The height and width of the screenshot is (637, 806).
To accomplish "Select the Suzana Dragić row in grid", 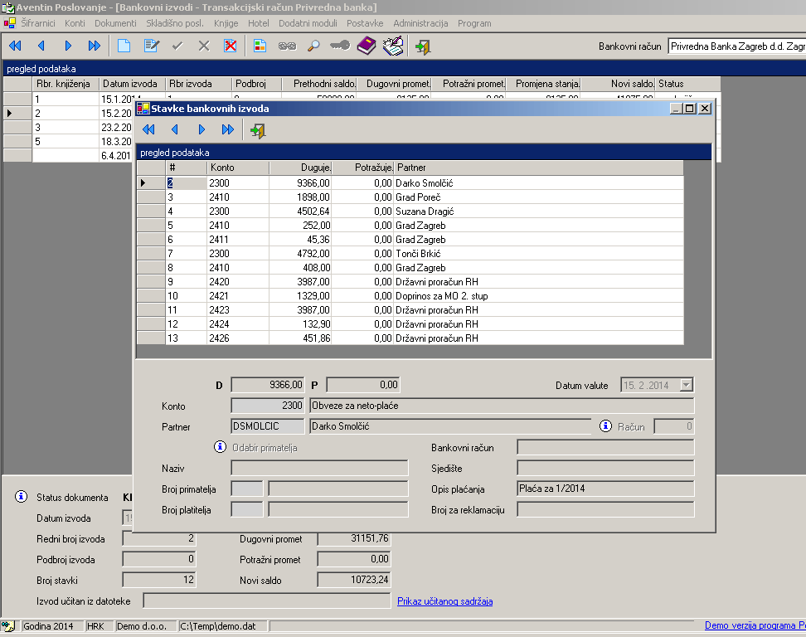I will 424,212.
